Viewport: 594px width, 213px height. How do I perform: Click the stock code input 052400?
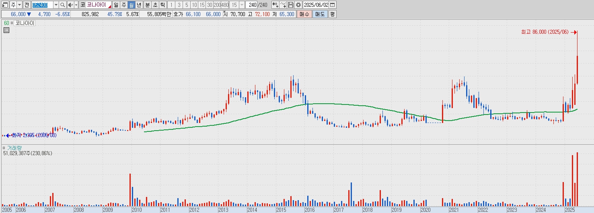point(42,5)
